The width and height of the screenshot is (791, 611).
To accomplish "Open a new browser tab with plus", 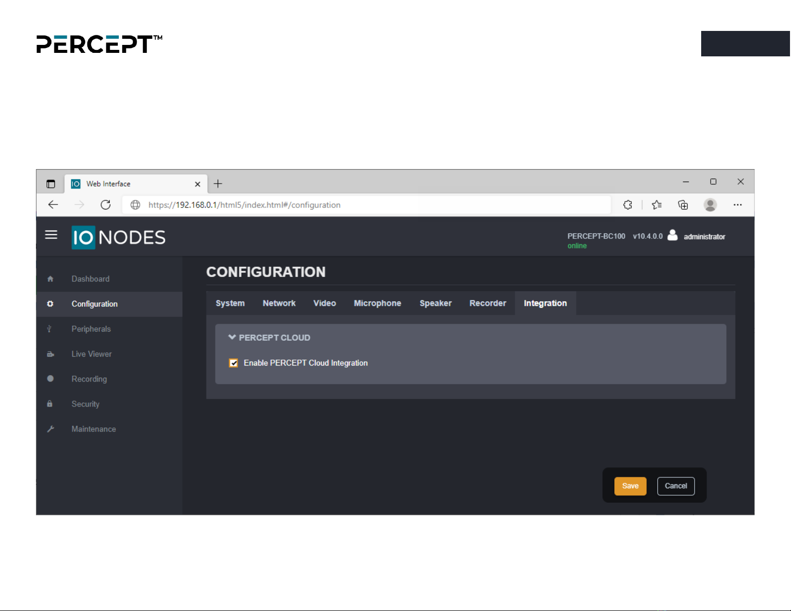I will point(218,184).
